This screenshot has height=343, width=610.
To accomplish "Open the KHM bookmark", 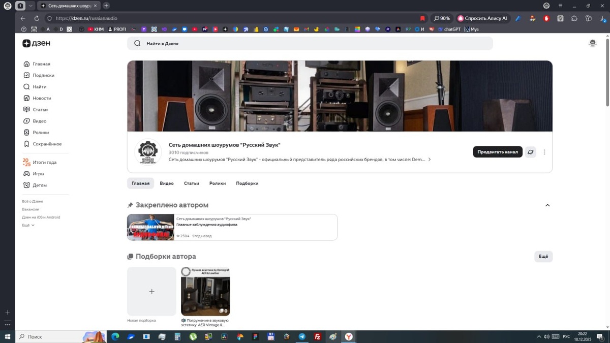I will (96, 29).
